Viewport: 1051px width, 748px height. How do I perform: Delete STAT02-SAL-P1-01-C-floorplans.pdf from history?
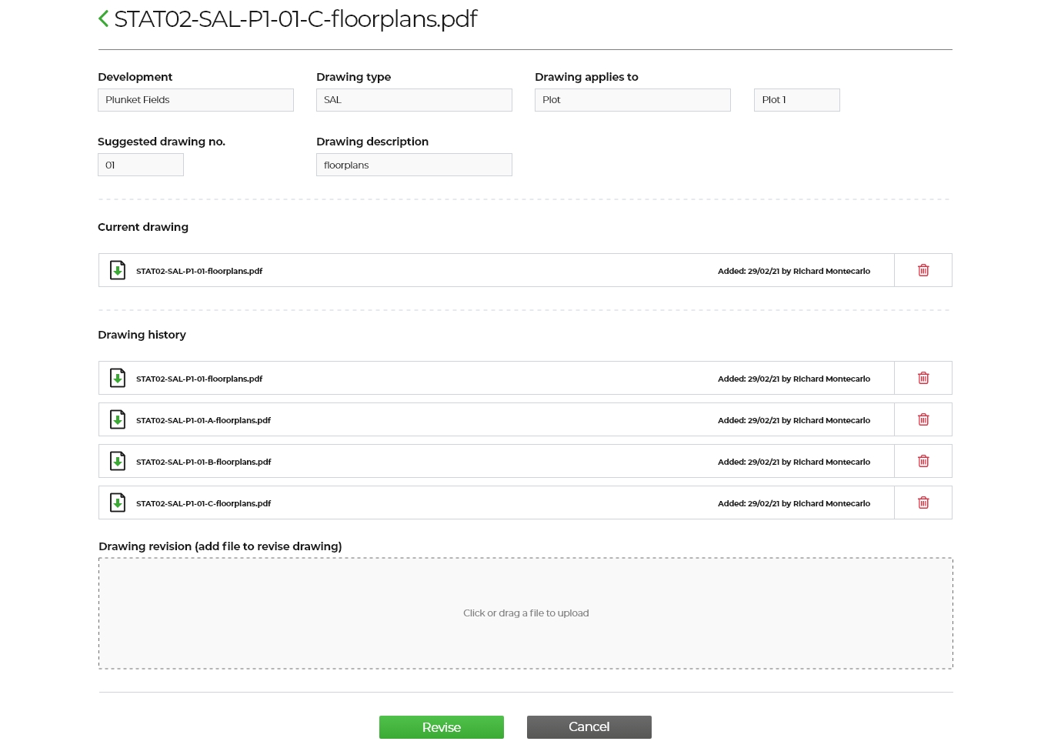pyautogui.click(x=923, y=503)
